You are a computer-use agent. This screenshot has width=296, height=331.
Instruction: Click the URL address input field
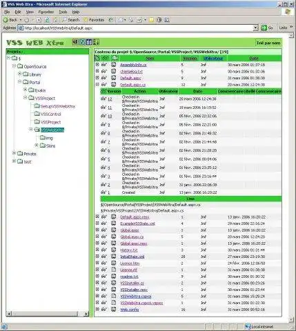click(138, 28)
